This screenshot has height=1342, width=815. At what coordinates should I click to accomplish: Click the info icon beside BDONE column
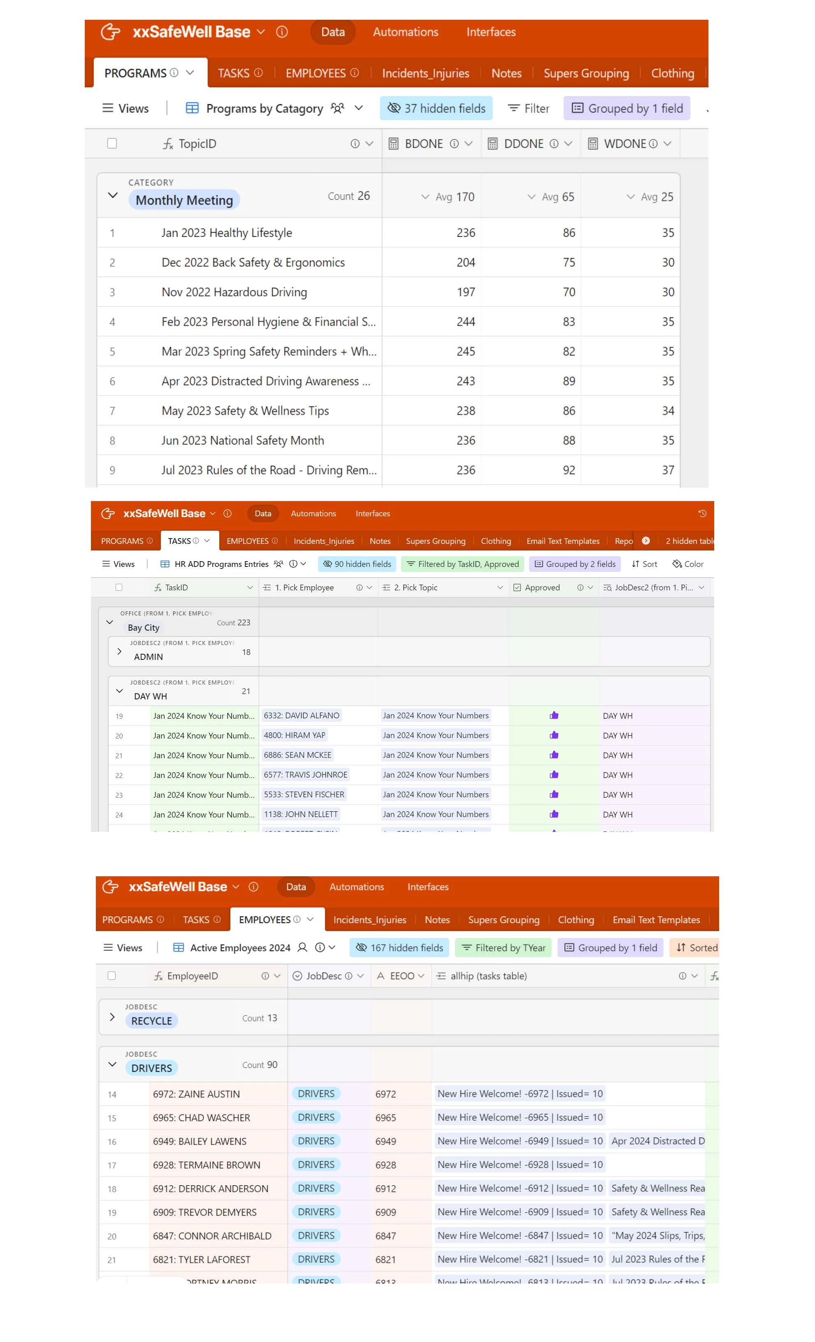[x=454, y=144]
